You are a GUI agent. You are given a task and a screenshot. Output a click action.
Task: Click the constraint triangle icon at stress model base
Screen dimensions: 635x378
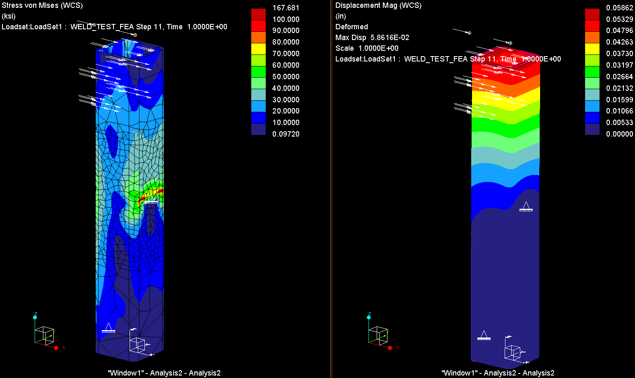click(x=109, y=328)
